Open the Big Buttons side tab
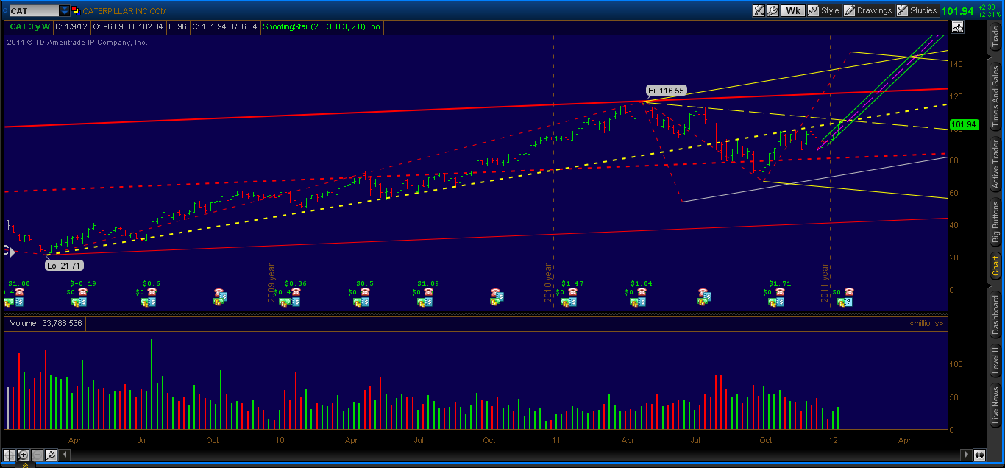Image resolution: width=1005 pixels, height=468 pixels. click(x=995, y=222)
